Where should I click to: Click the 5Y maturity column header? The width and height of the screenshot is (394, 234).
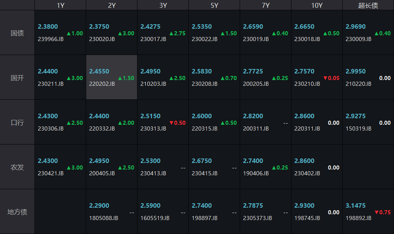214,5
